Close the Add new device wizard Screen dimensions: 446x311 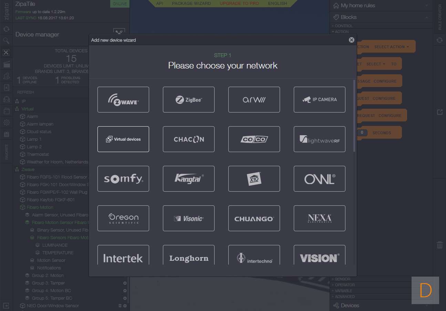(352, 40)
